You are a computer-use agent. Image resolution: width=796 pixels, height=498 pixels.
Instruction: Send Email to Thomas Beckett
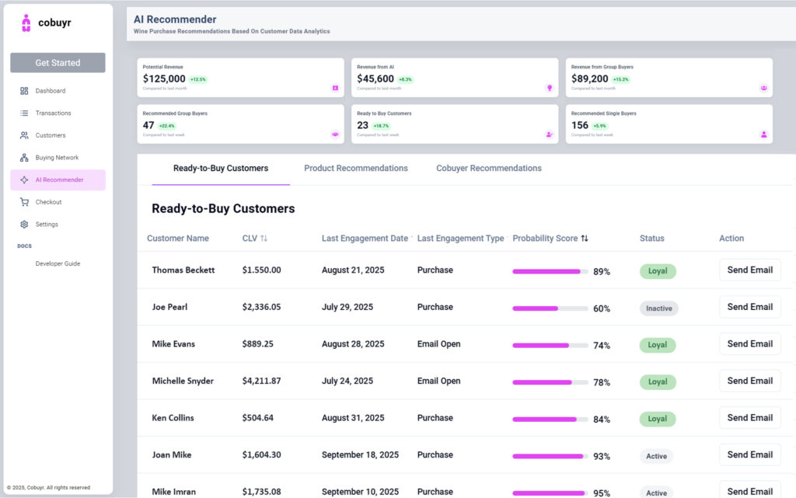click(x=749, y=270)
